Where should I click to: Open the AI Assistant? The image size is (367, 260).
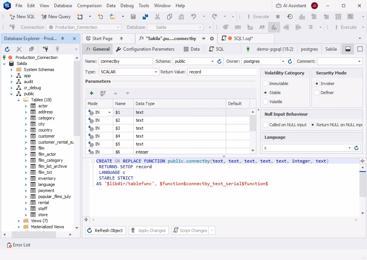pos(291,6)
